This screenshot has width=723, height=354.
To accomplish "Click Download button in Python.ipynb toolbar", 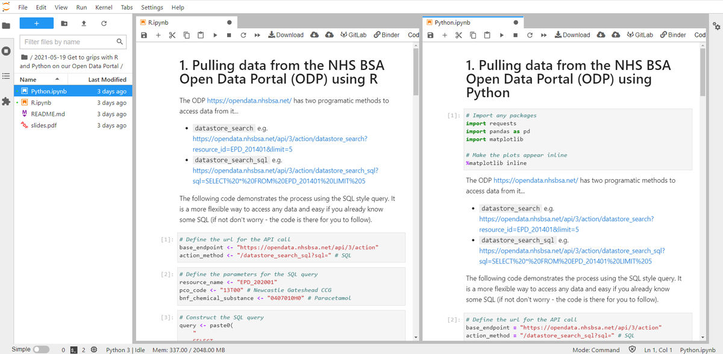I will (572, 35).
